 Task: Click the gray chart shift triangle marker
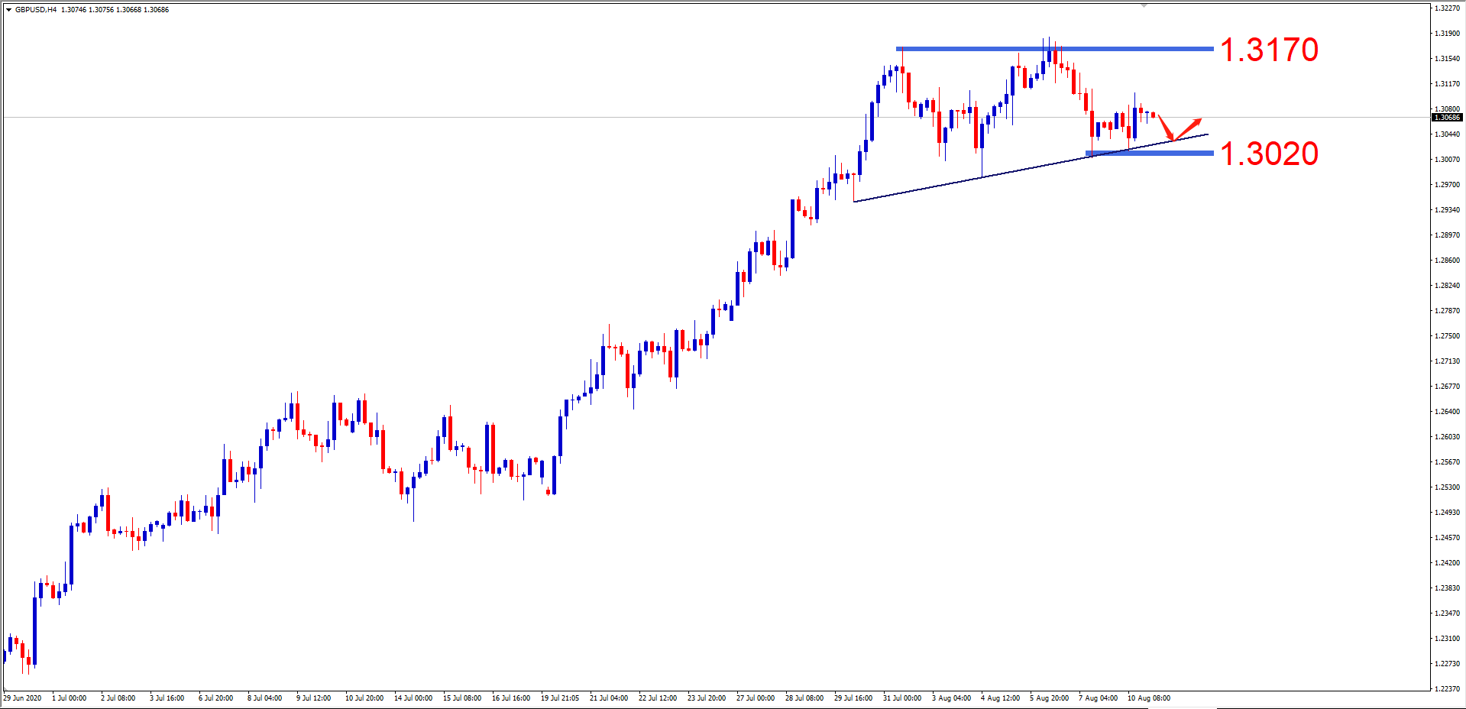(1144, 5)
